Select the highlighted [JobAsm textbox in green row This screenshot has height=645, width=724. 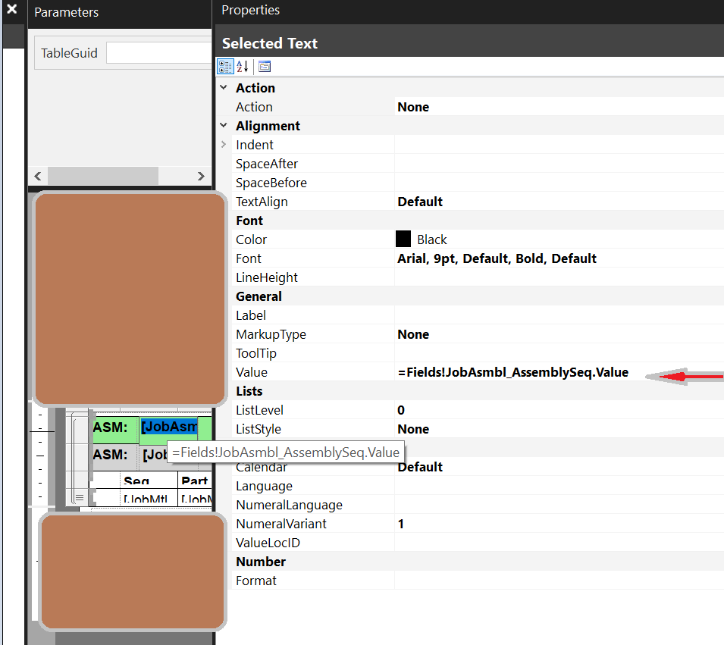click(x=168, y=427)
